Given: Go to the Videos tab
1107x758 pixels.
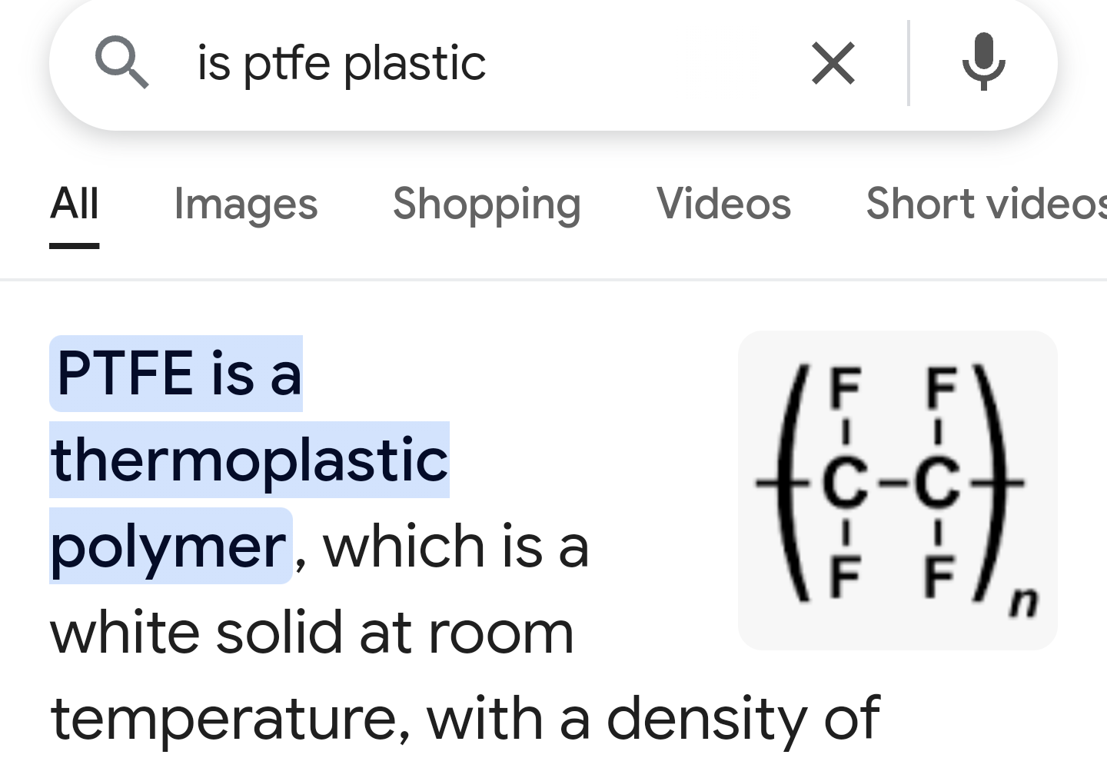Looking at the screenshot, I should coord(723,204).
